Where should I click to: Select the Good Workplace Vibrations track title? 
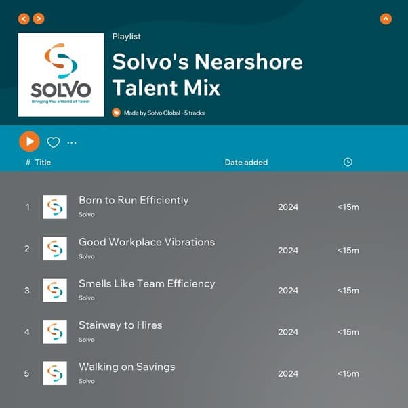pos(146,242)
